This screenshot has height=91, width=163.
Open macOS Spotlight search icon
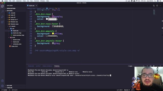click(155, 1)
